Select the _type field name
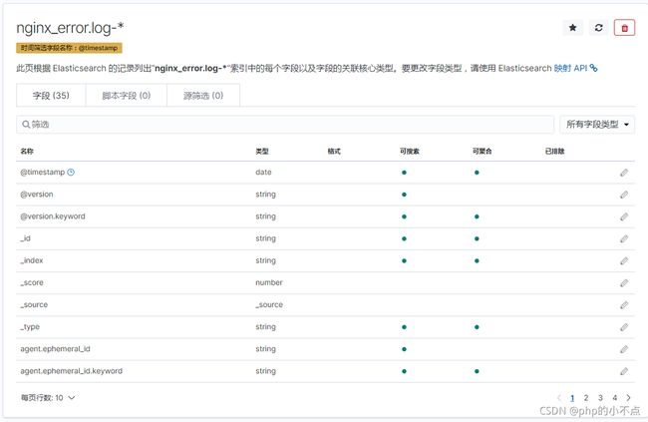 (x=30, y=327)
